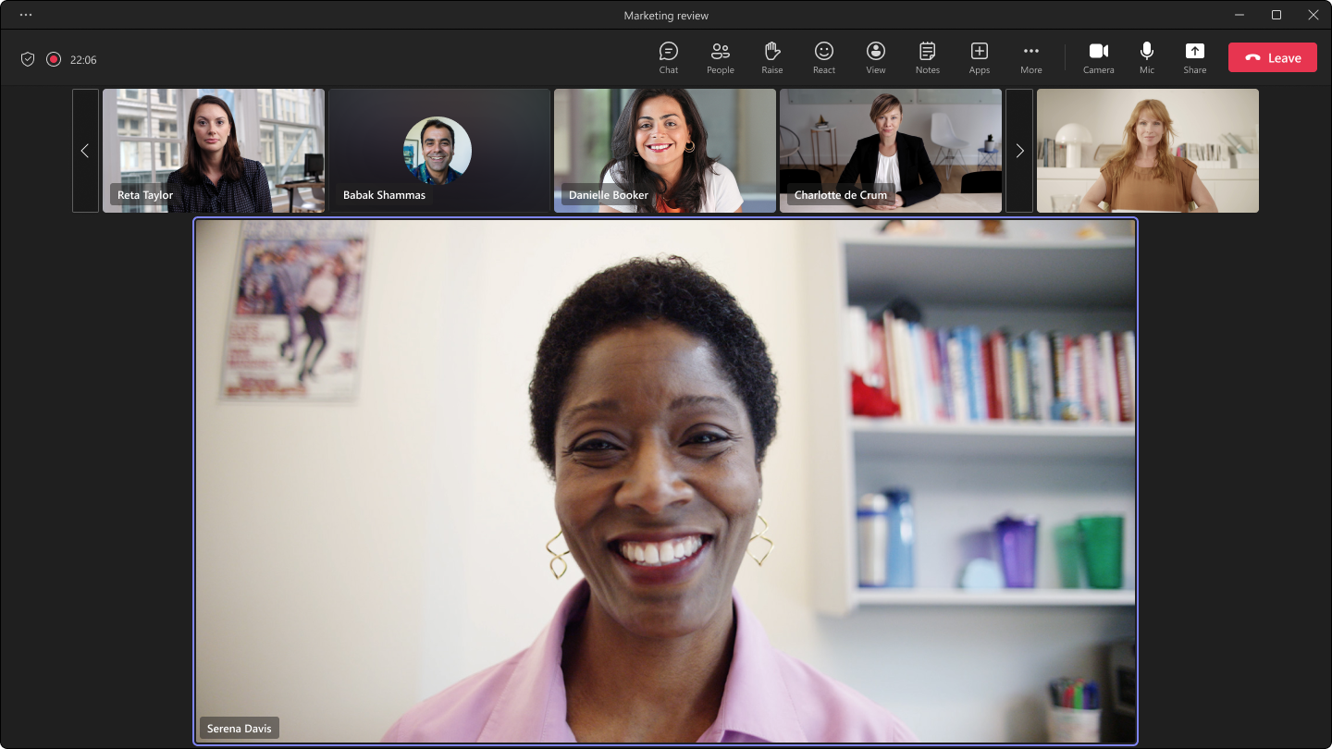Leave the meeting
Image resolution: width=1332 pixels, height=749 pixels.
(1272, 56)
